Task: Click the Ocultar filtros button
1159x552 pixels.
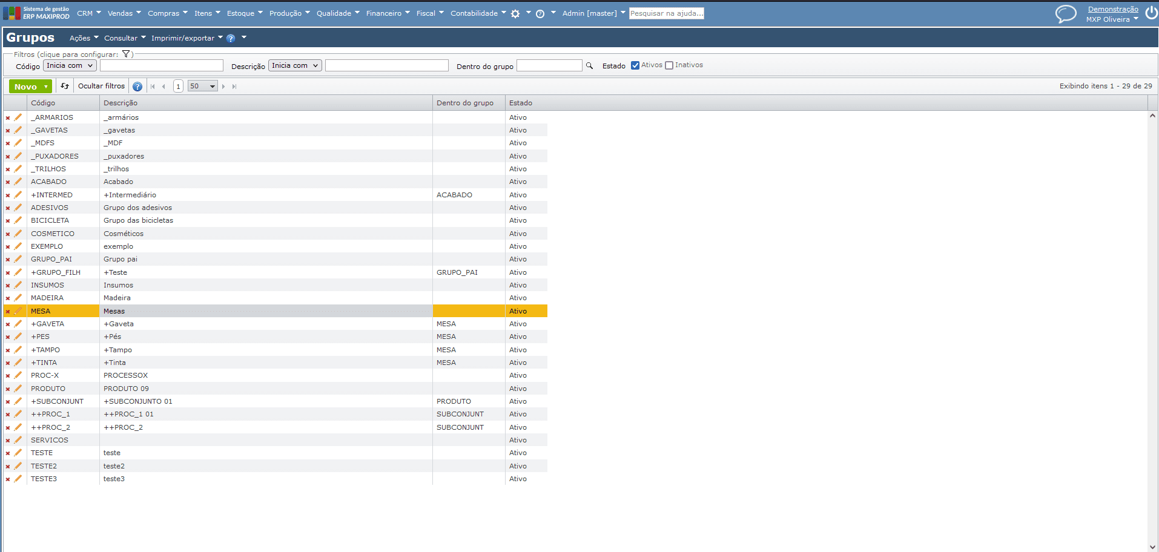Action: [101, 86]
